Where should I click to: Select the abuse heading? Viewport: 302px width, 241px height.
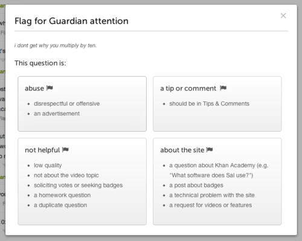point(34,88)
